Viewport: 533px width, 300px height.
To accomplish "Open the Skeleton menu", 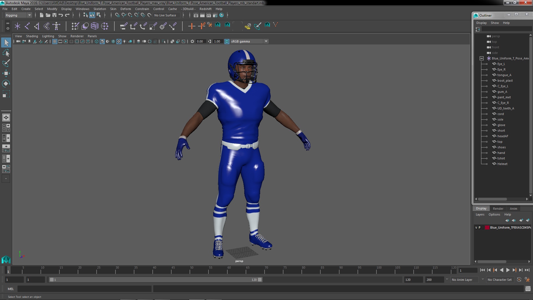I will click(x=100, y=9).
